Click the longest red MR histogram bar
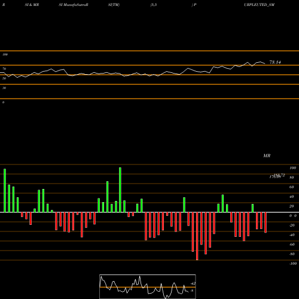This screenshot has width=299, height=299. (x=197, y=236)
